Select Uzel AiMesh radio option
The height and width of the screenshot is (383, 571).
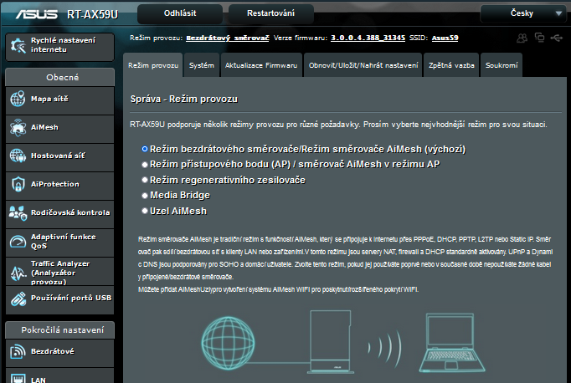click(x=145, y=212)
